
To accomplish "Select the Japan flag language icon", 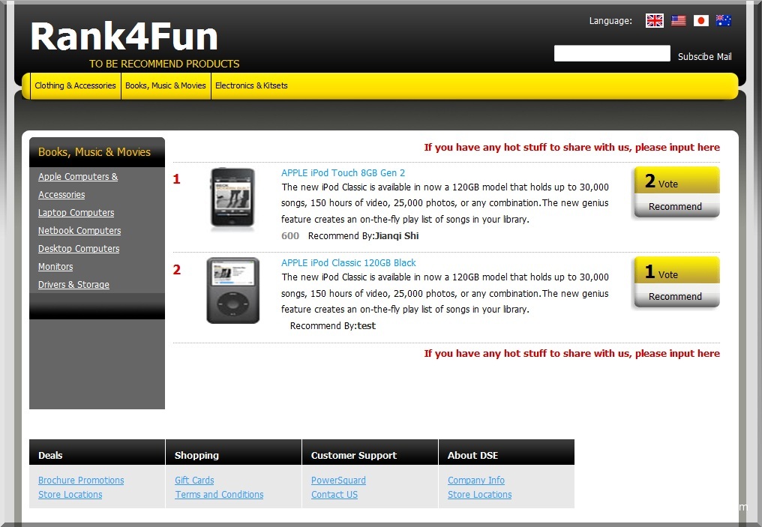I will (700, 21).
